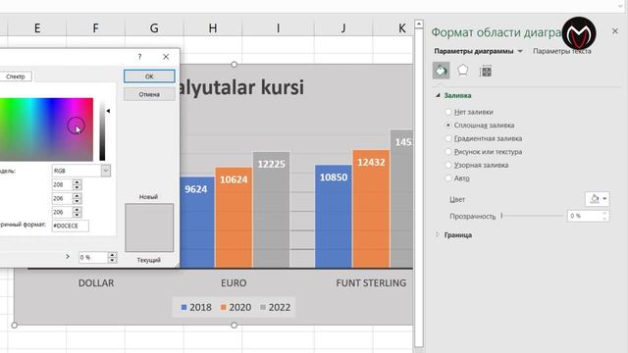Click the data label 12225

click(272, 164)
